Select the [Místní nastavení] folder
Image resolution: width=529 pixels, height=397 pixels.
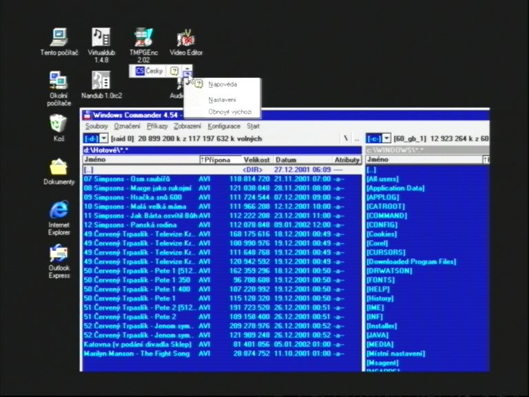click(x=396, y=354)
